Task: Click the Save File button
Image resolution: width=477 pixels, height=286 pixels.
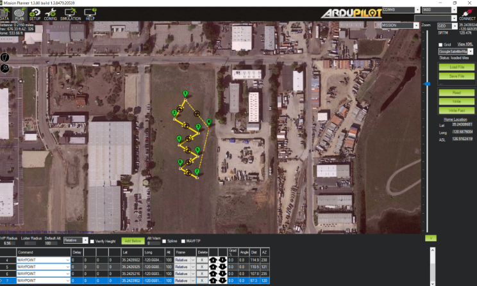Action: coord(456,76)
